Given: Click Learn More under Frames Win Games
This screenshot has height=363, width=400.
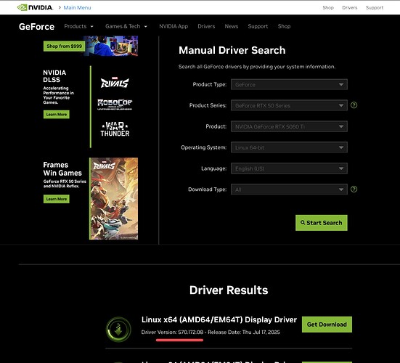Looking at the screenshot, I should 57,199.
